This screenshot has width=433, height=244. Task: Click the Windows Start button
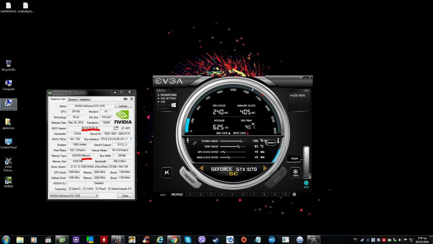(x=6, y=239)
